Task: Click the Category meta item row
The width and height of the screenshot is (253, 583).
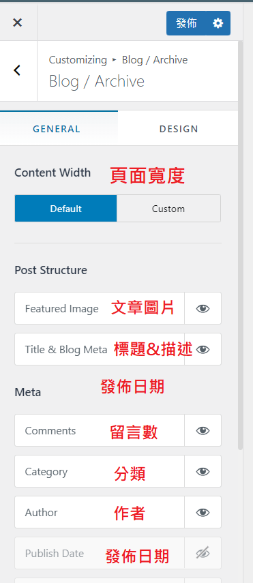Action: point(118,471)
